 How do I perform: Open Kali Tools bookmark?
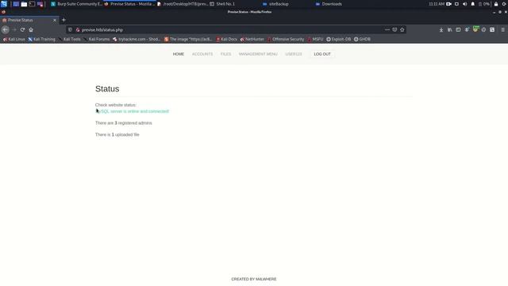click(x=69, y=39)
